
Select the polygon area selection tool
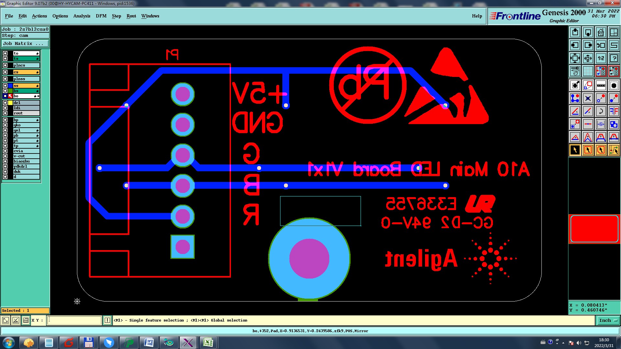coord(601,150)
